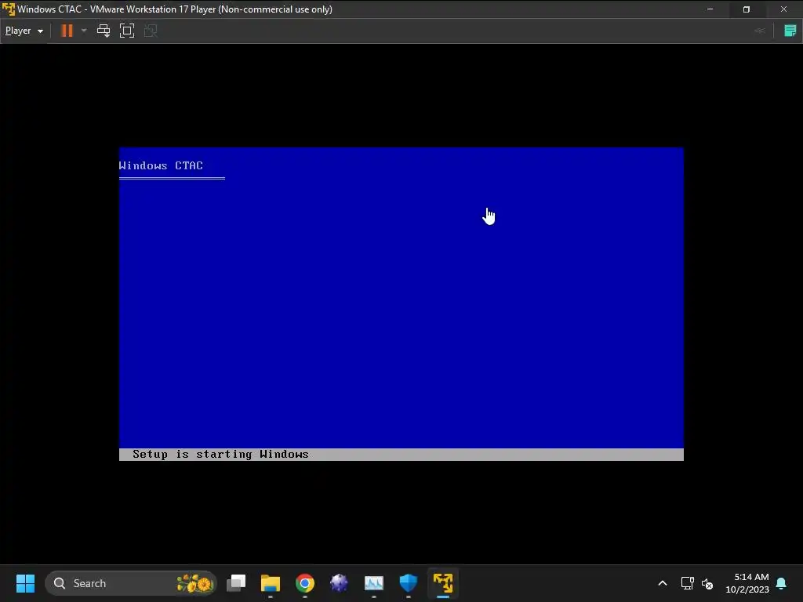Pause the virtual machine

pyautogui.click(x=67, y=31)
